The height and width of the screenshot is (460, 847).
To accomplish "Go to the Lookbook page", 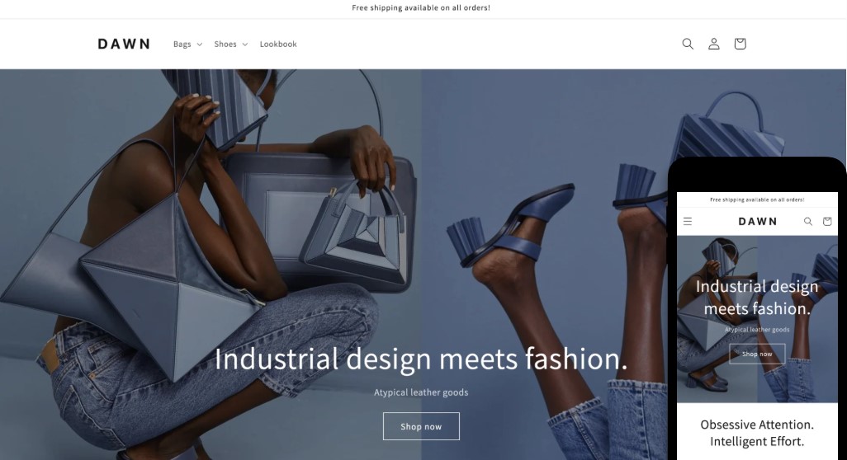I will click(278, 45).
